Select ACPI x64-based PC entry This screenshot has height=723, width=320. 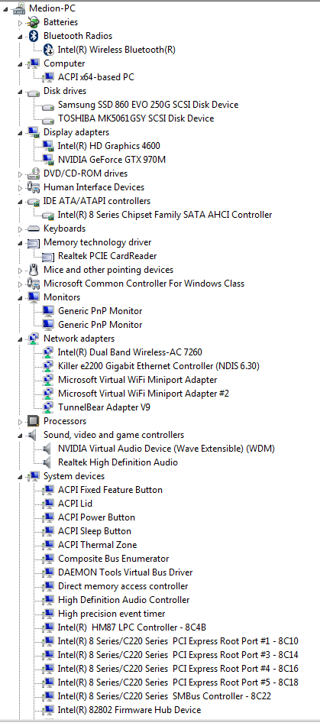point(96,77)
